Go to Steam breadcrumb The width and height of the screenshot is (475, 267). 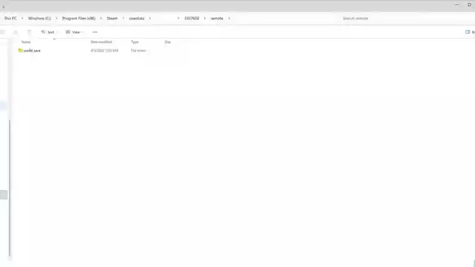coord(112,18)
